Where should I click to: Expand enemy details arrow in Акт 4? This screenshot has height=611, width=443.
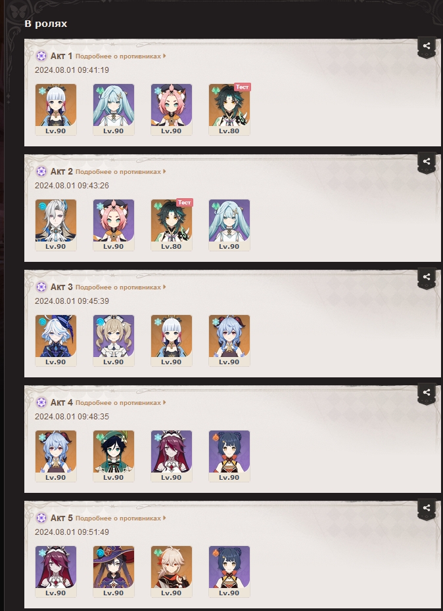coord(164,402)
